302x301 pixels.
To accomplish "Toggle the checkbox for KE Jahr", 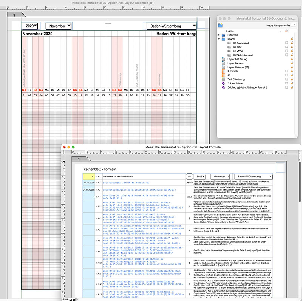I will (x=287, y=47).
